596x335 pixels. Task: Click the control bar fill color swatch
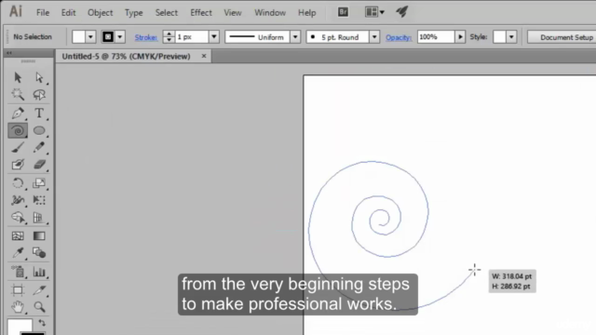[x=78, y=37]
